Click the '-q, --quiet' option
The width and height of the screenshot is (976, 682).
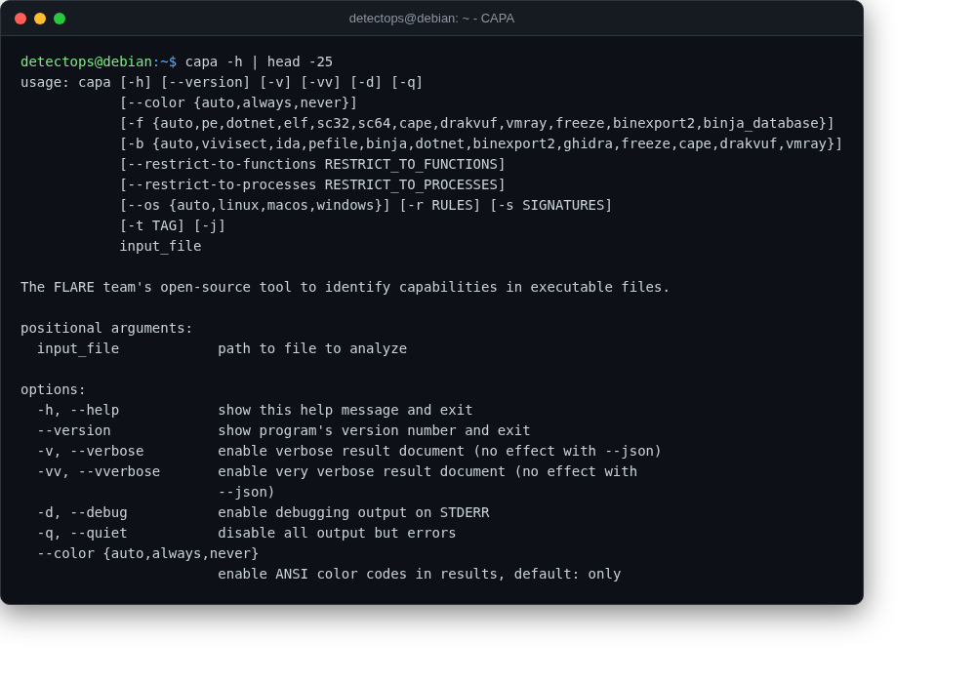pos(82,534)
